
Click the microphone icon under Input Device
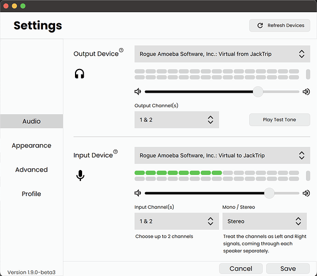[x=80, y=176]
